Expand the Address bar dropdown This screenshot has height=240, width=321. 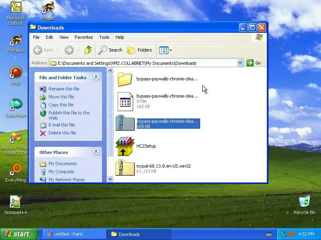pyautogui.click(x=240, y=63)
